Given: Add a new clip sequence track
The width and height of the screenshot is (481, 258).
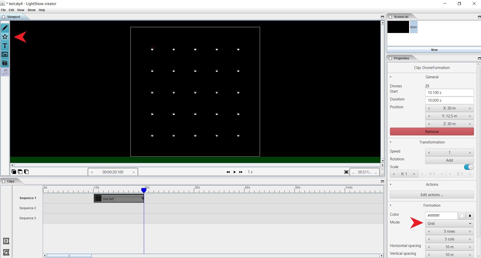Looking at the screenshot, I should point(6,241).
